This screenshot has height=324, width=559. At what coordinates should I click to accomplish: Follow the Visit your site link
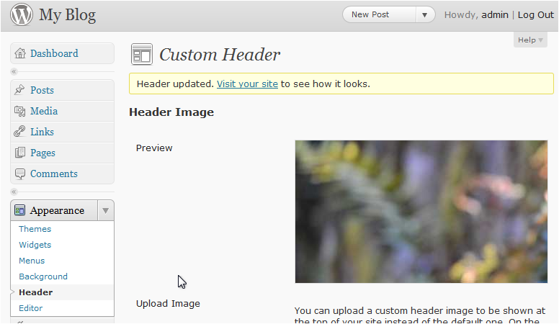[x=247, y=84]
